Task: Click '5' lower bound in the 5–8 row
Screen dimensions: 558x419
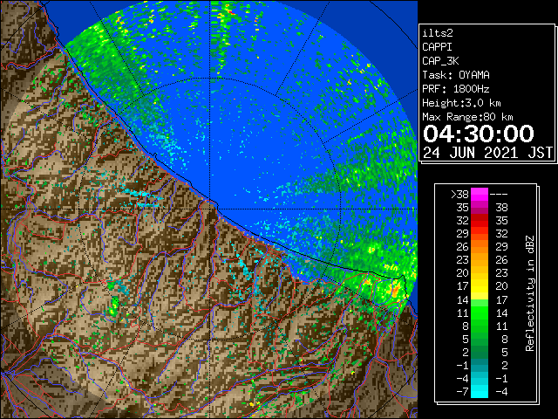Action: 466,340
